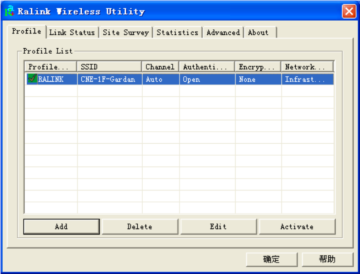Screen dimensions: 360x274
Task: Click the Edit profile button
Action: tap(219, 227)
